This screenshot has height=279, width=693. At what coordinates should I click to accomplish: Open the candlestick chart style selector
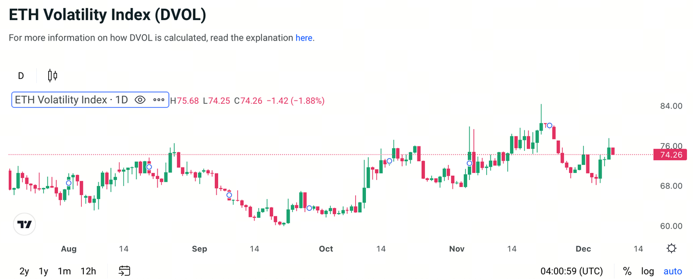coord(53,76)
